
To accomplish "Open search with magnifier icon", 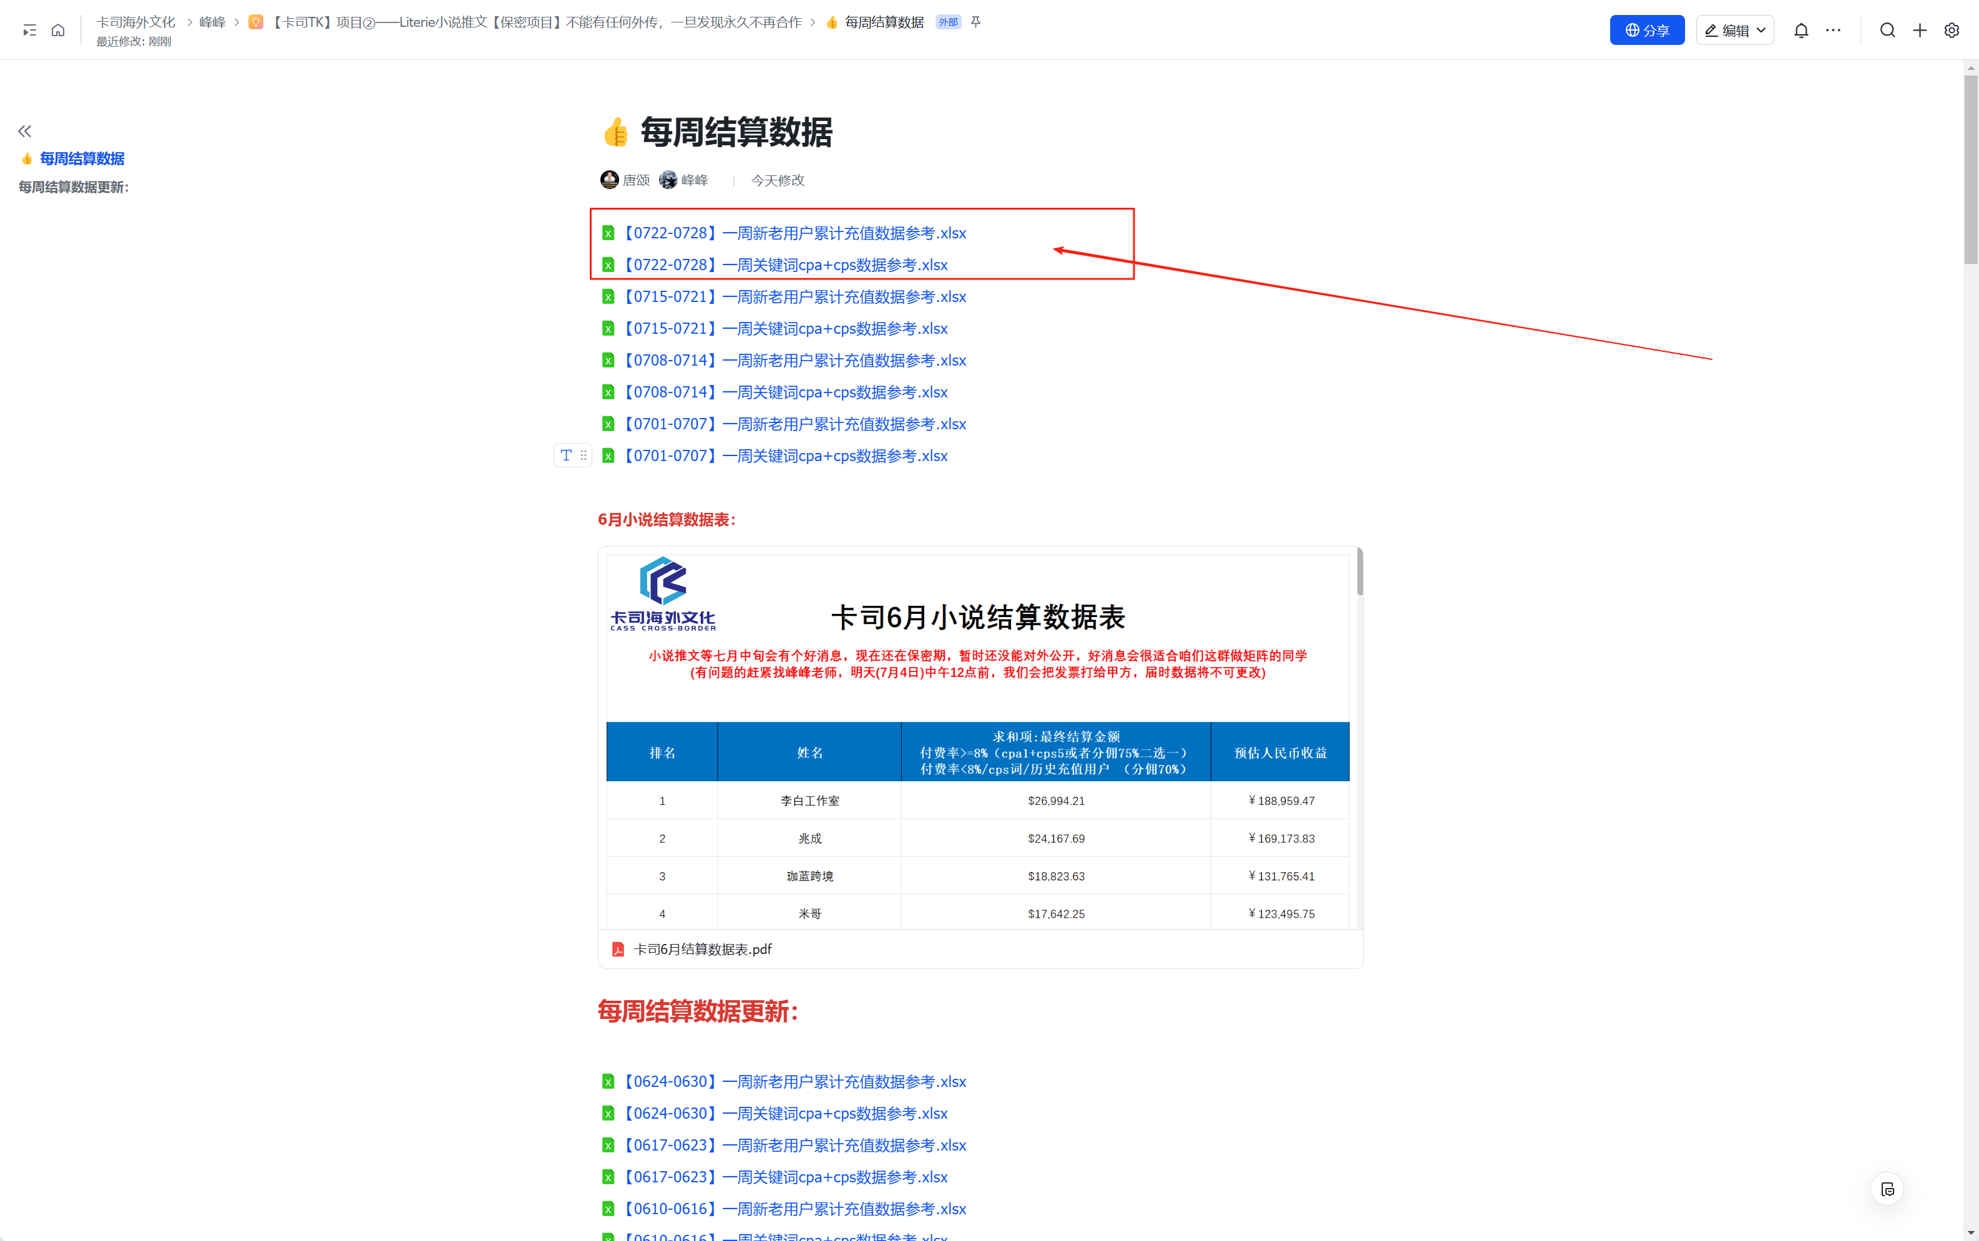I will (1887, 31).
